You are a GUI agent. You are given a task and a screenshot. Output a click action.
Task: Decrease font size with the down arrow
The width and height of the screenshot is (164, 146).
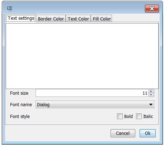tap(151, 95)
